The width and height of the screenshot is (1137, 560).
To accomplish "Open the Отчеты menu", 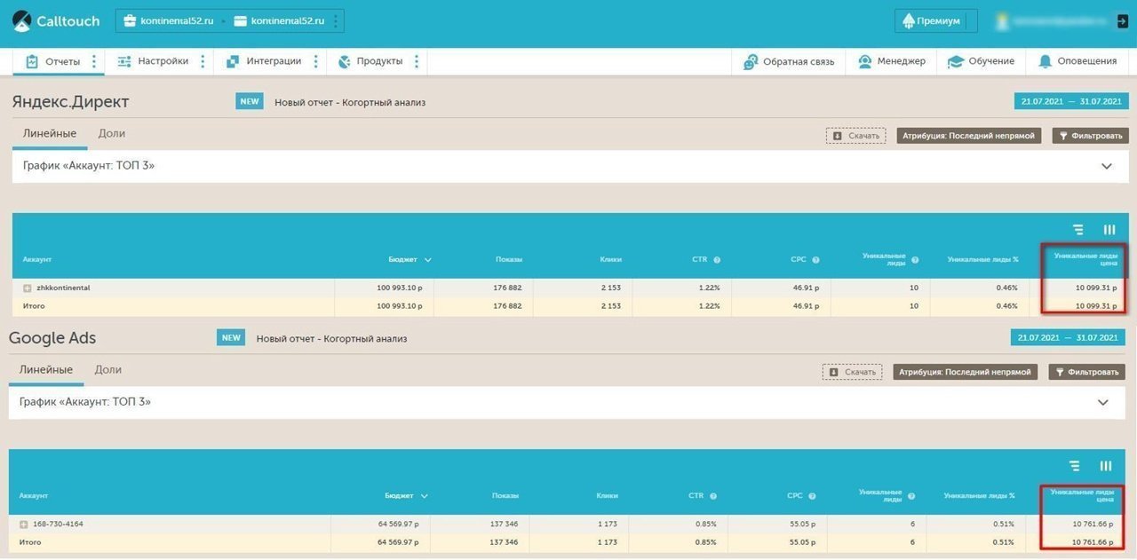I will click(x=53, y=61).
